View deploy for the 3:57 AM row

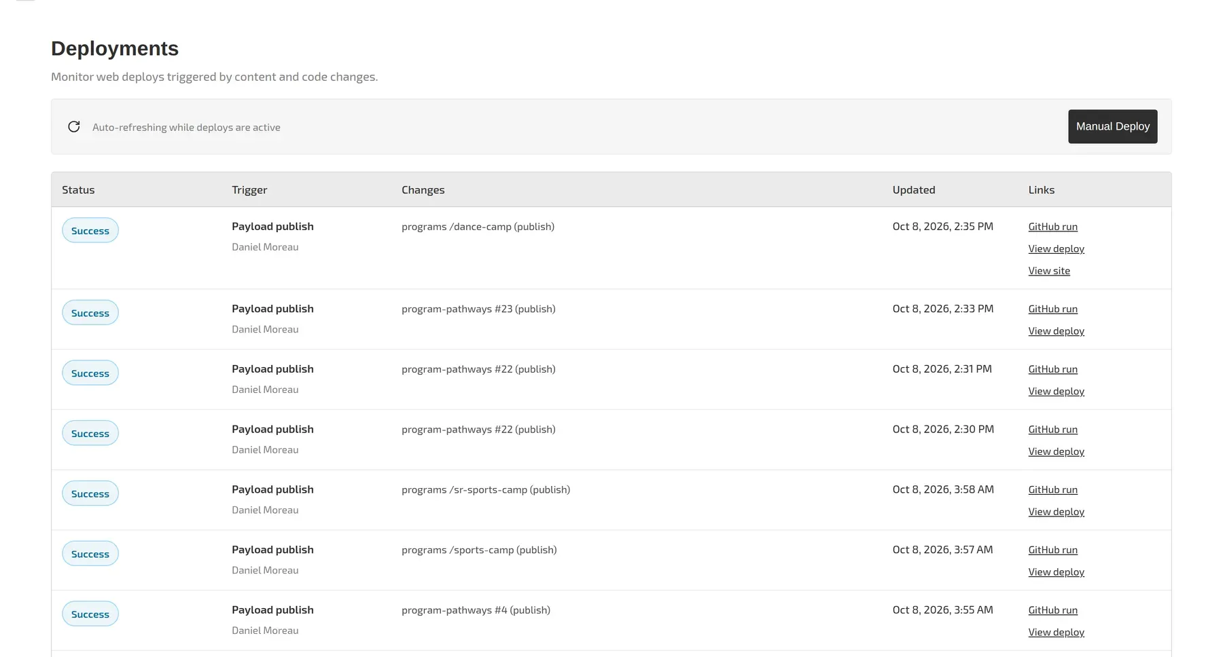pos(1056,573)
